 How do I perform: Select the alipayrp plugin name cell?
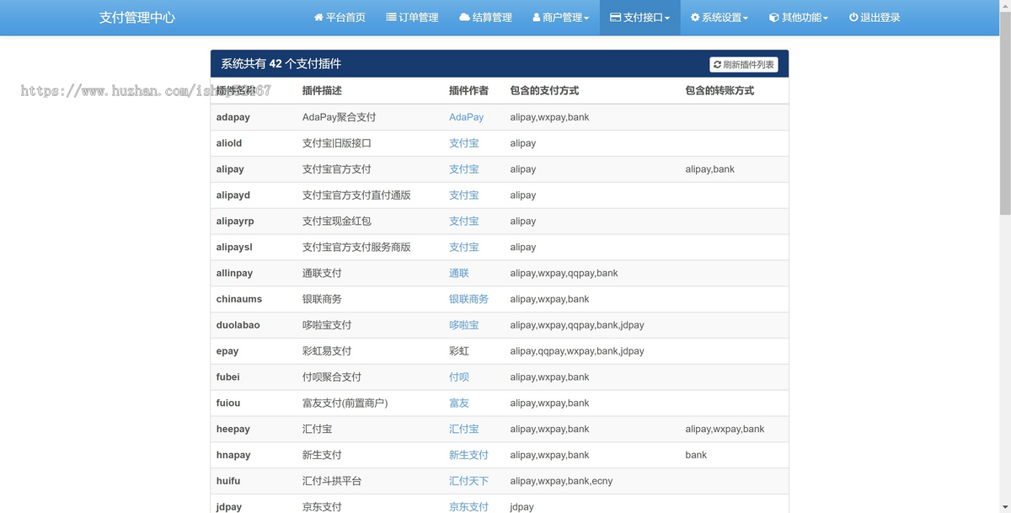pyautogui.click(x=253, y=222)
